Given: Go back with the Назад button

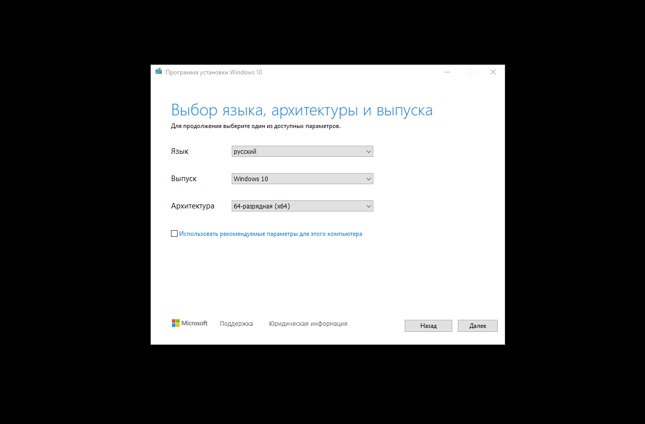Looking at the screenshot, I should point(428,326).
